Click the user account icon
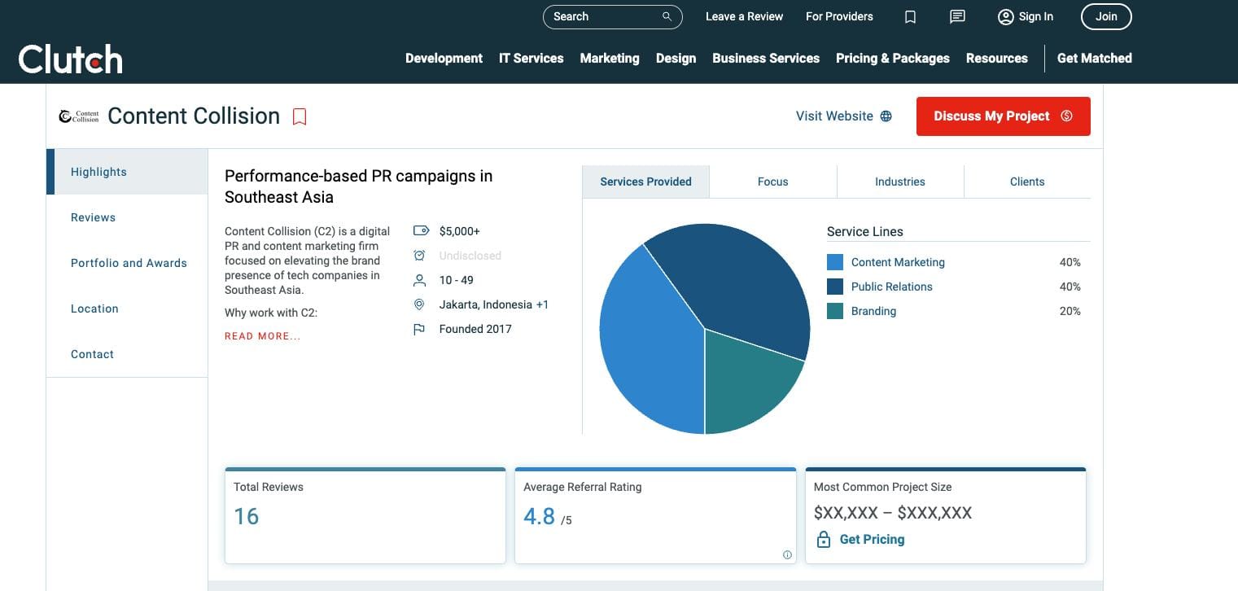This screenshot has height=591, width=1238. (x=1006, y=16)
